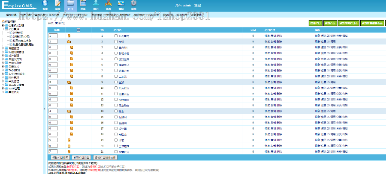Viewport: 386px width, 174px height.
Task: Tick the checkbox for column ID 10
Action: pos(116,88)
